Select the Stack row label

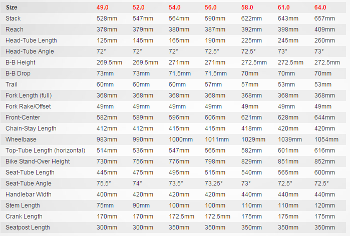pos(13,18)
